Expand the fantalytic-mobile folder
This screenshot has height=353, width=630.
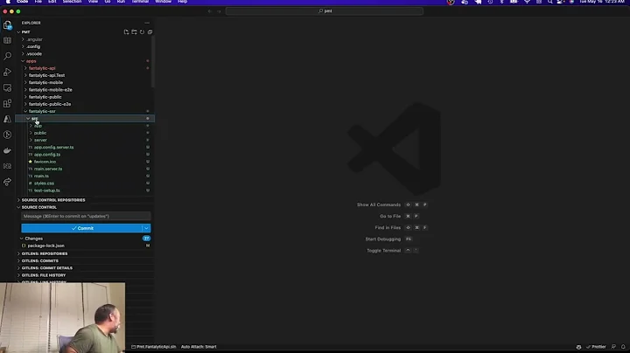tap(45, 83)
